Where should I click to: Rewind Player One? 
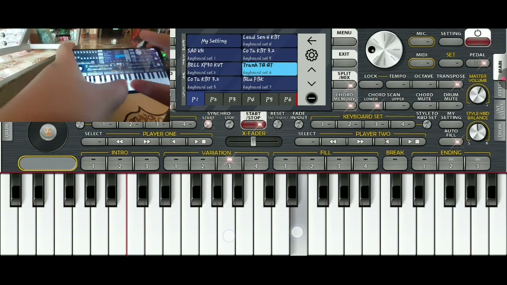tap(120, 141)
